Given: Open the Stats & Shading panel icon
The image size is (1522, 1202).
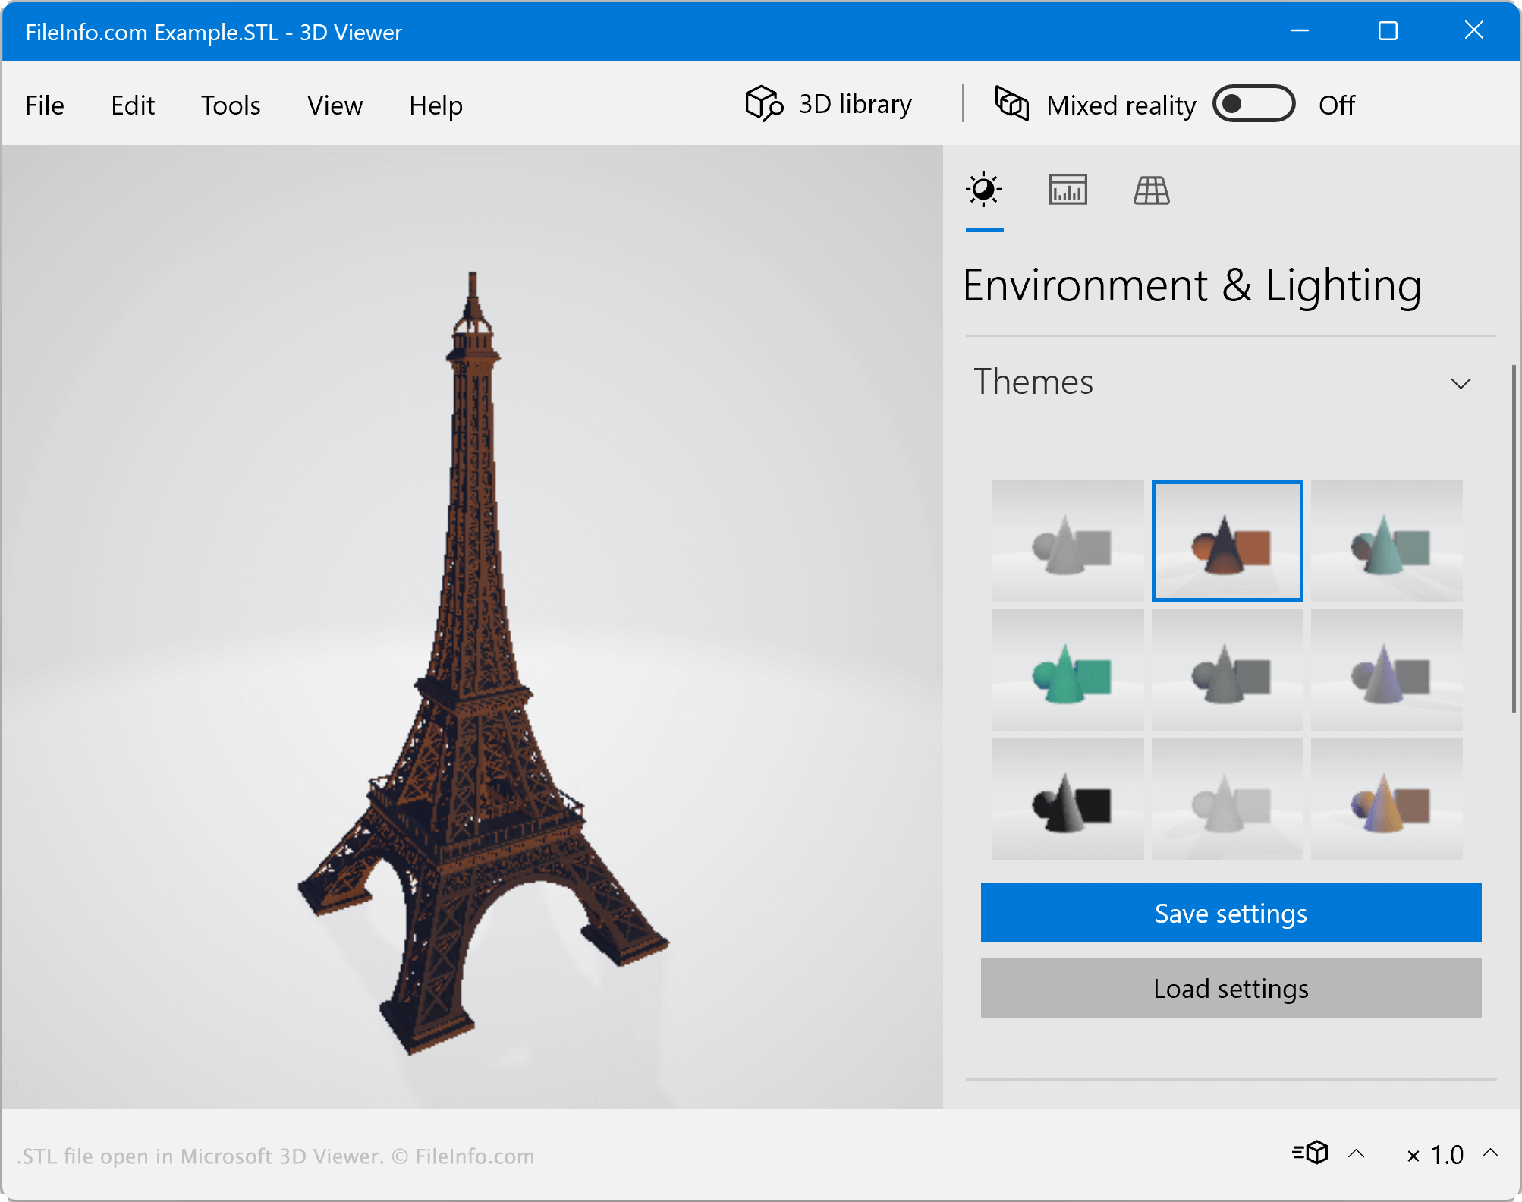Looking at the screenshot, I should pos(1068,190).
